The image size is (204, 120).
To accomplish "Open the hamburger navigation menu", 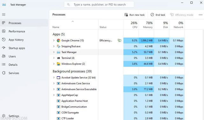I will click(4, 14).
